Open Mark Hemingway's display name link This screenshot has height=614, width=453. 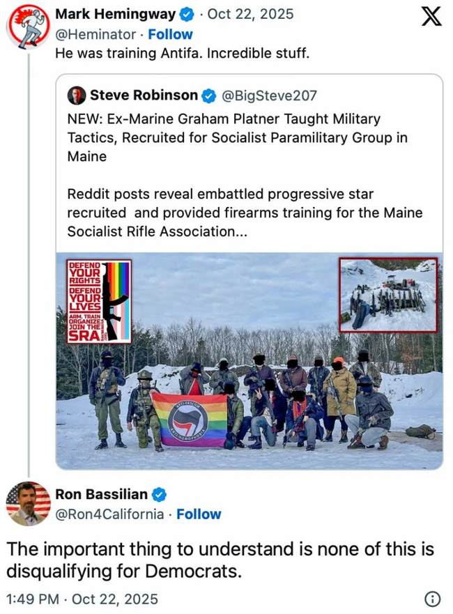pyautogui.click(x=115, y=14)
